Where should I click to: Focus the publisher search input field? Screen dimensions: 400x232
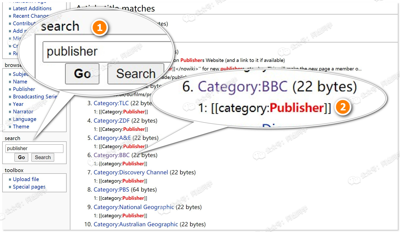tap(34, 148)
